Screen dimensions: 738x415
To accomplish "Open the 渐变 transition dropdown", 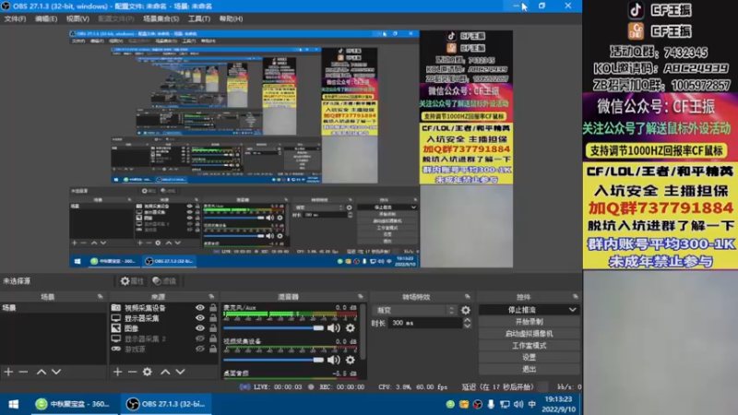I will (414, 310).
